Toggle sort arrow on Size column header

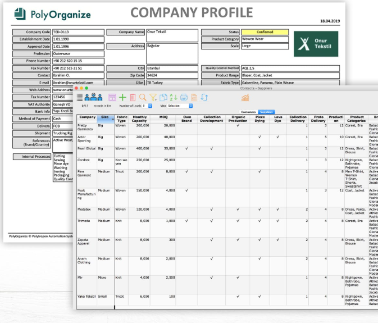point(112,119)
